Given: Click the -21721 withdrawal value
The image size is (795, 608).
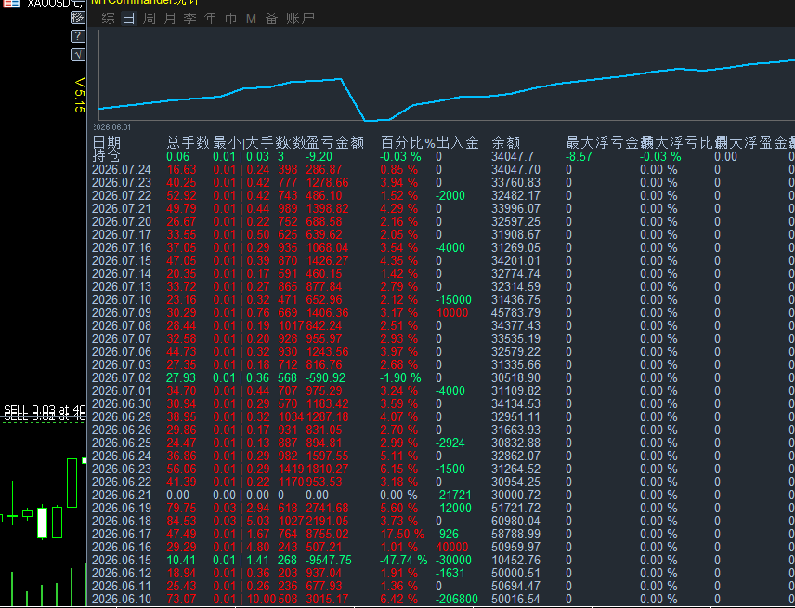Looking at the screenshot, I should click(454, 496).
